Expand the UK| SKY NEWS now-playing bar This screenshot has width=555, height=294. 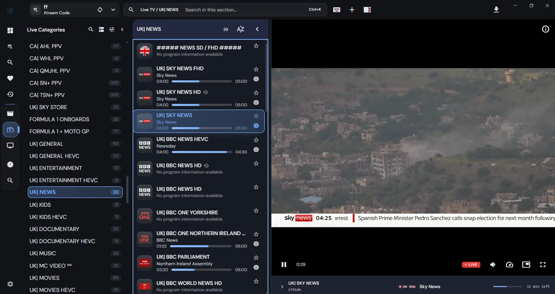(282, 287)
